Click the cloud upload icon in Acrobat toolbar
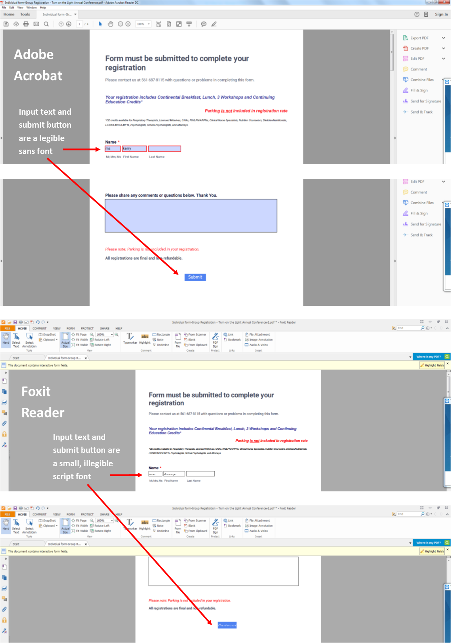Viewport: 451px width, 643px height. tap(16, 24)
